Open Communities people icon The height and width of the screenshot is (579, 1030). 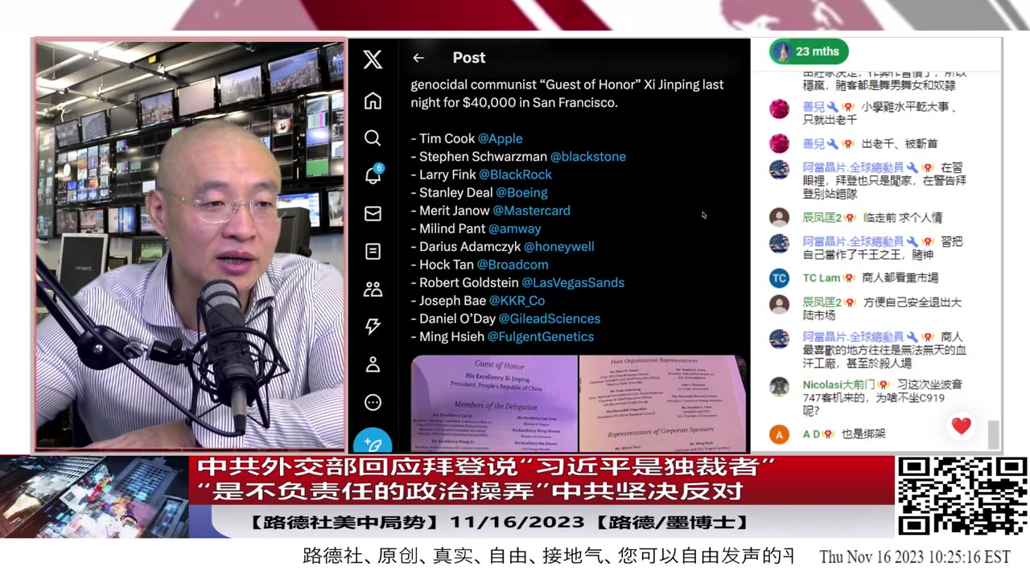point(373,289)
